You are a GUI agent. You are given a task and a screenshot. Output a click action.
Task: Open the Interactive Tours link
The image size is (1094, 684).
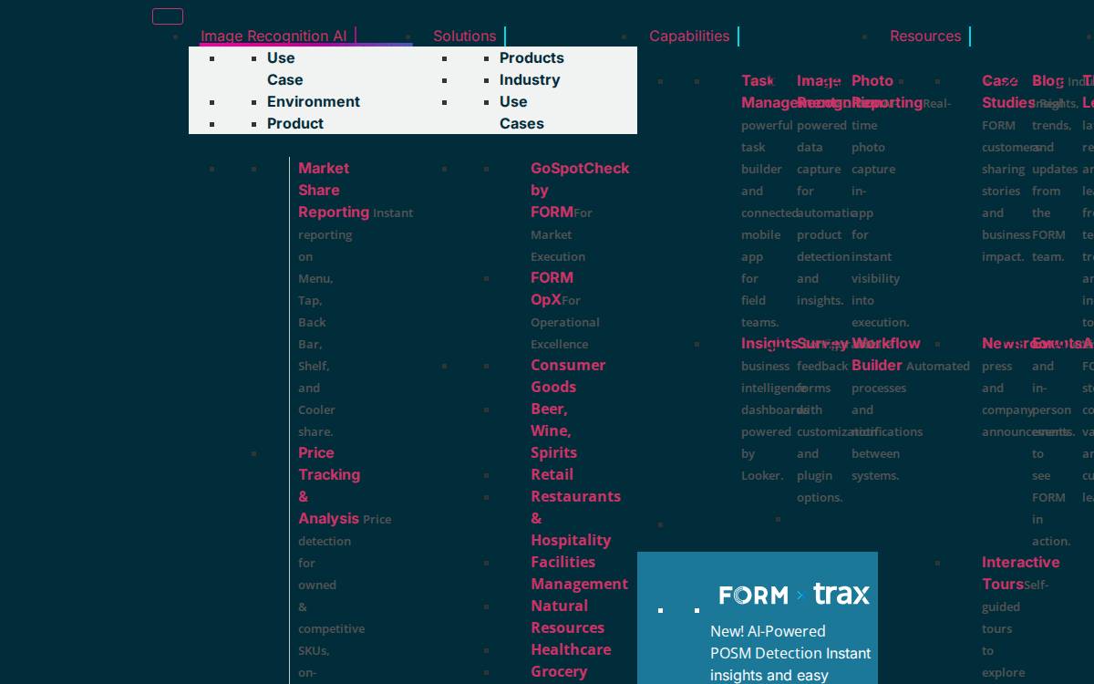1020,573
